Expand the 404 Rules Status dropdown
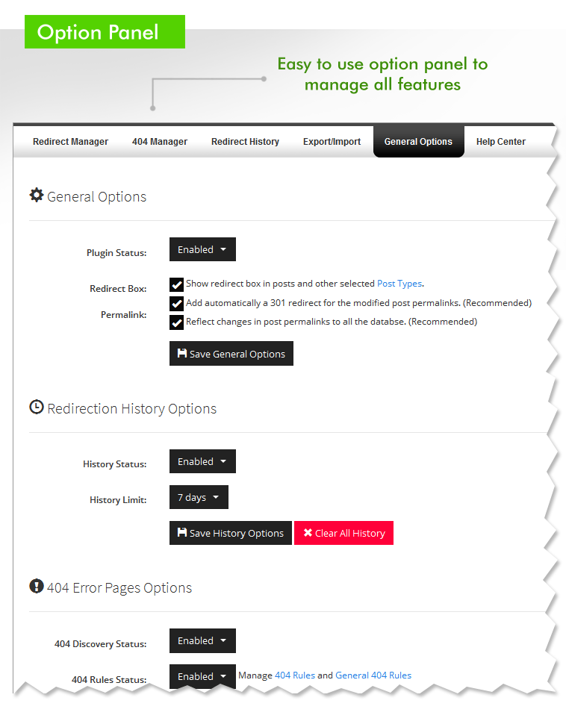Screen dimensions: 566x724 click(x=202, y=677)
